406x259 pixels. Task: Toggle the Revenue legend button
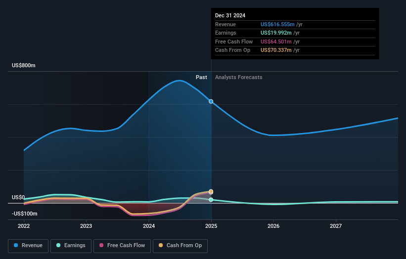pyautogui.click(x=28, y=246)
